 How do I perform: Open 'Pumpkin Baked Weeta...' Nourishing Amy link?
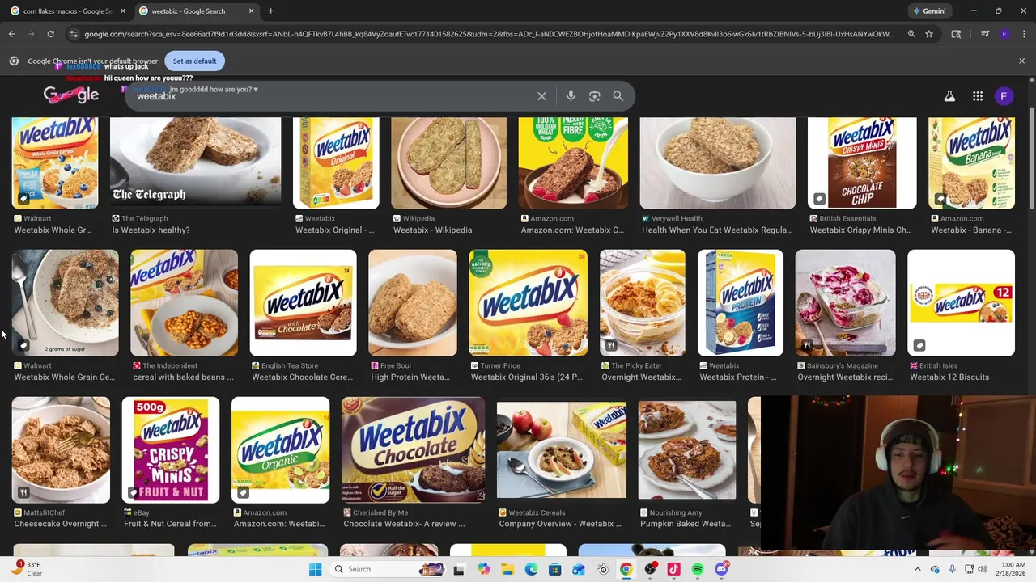pos(686,524)
